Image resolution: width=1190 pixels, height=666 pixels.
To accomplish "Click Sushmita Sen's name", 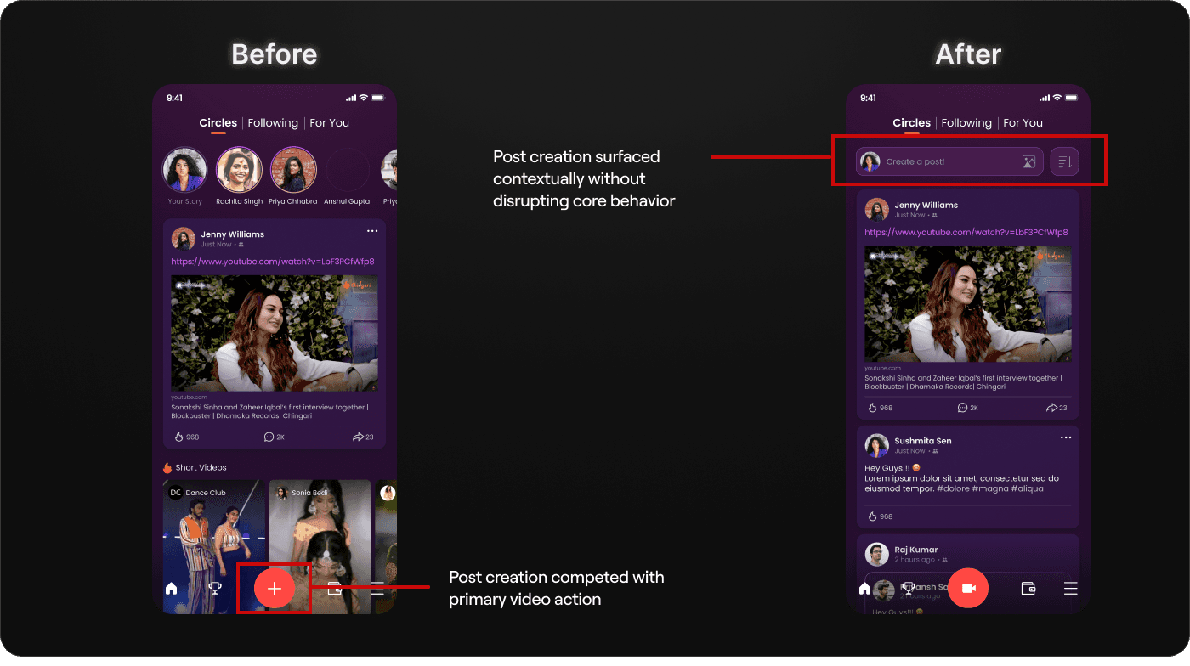I will point(923,441).
